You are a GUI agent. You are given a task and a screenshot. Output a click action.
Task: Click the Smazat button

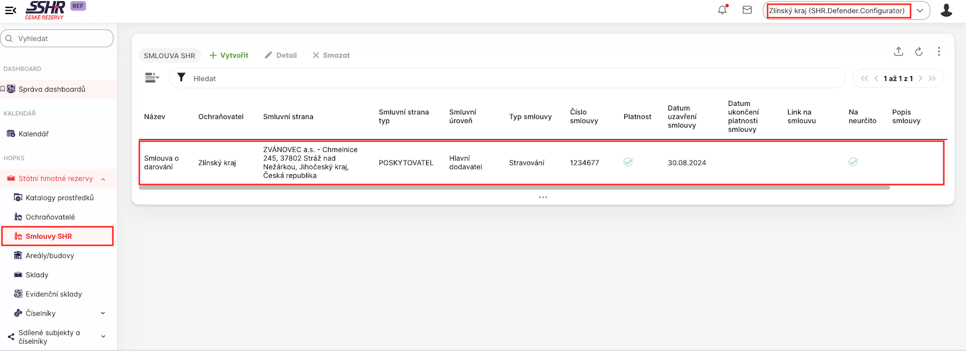331,55
